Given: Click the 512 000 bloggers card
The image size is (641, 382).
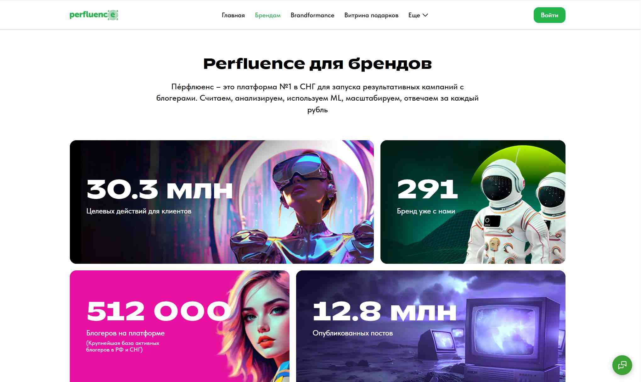Looking at the screenshot, I should click(x=180, y=326).
